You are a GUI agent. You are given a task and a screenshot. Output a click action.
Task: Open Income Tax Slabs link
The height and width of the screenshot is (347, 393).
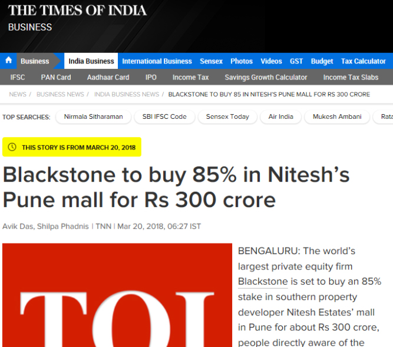coord(351,77)
